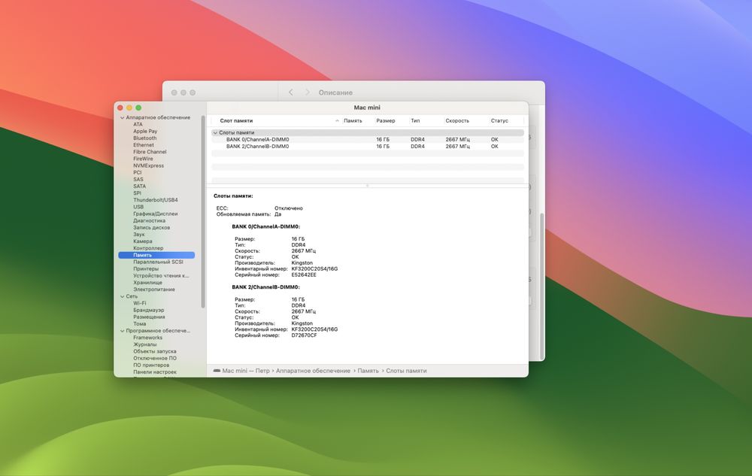The height and width of the screenshot is (476, 752).
Task: Collapse the Слоты памяти group in table
Action: [215, 133]
